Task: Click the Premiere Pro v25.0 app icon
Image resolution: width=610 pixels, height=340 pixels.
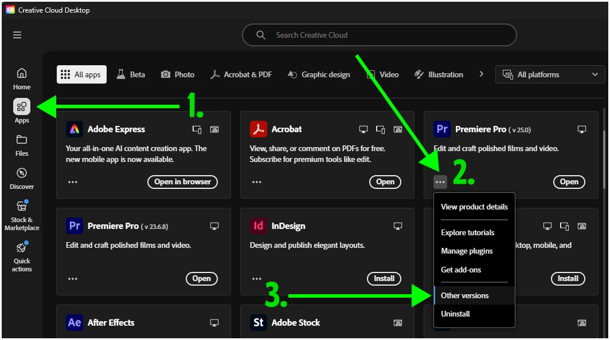Action: pyautogui.click(x=442, y=129)
